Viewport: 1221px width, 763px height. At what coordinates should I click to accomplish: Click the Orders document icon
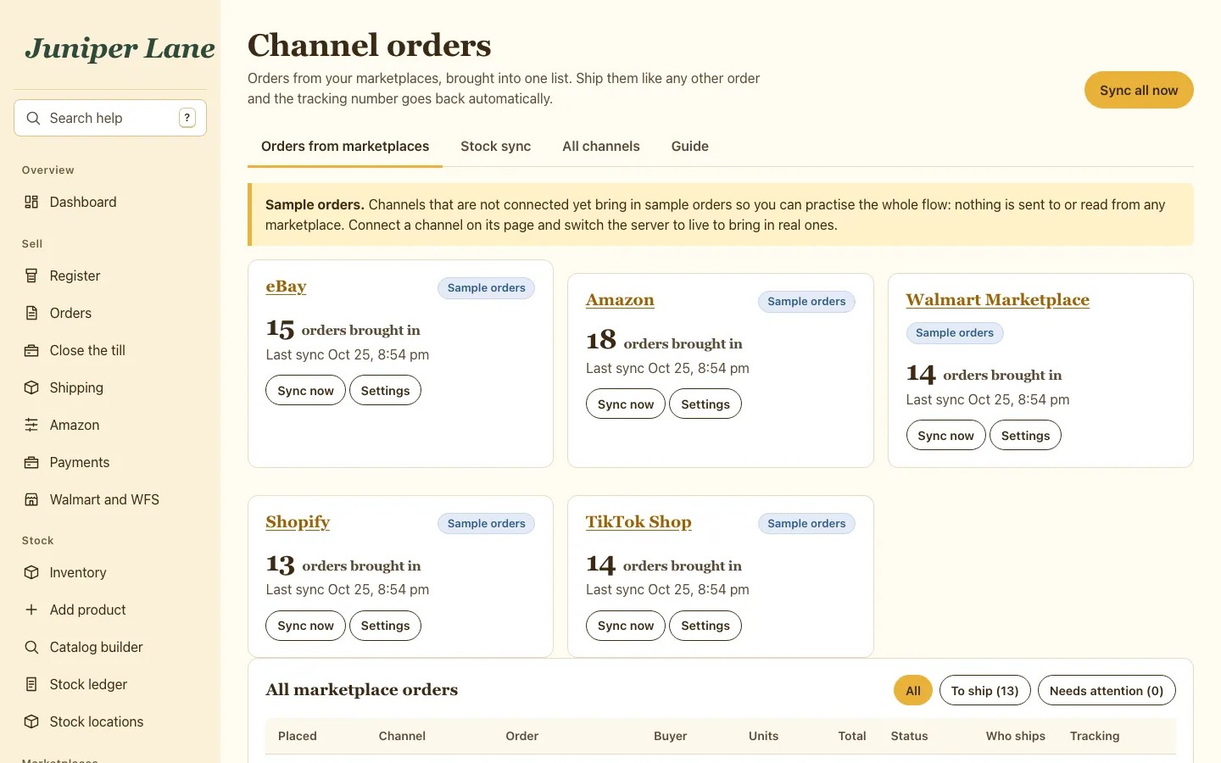(x=31, y=313)
